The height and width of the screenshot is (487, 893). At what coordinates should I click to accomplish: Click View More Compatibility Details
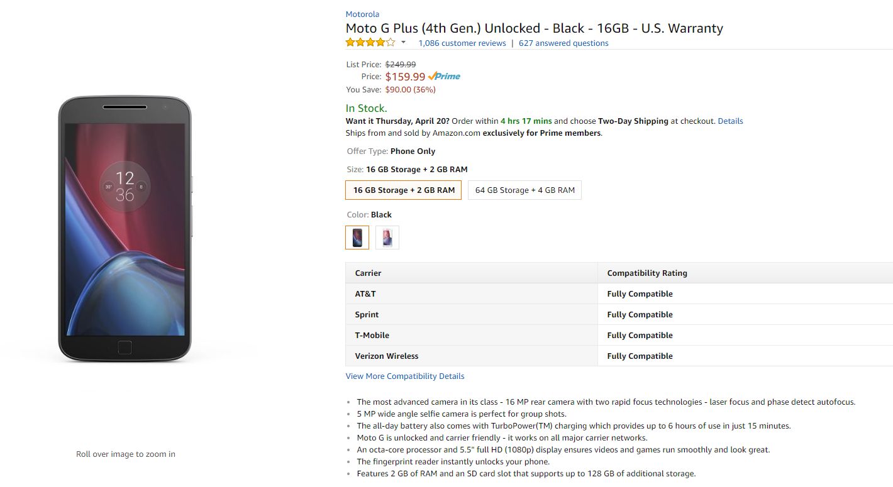pos(405,376)
